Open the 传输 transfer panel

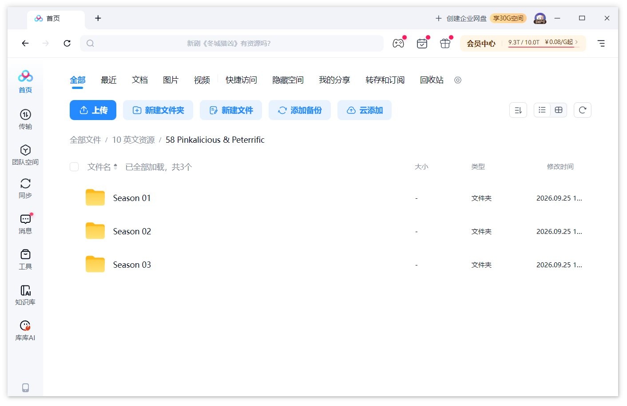click(25, 119)
